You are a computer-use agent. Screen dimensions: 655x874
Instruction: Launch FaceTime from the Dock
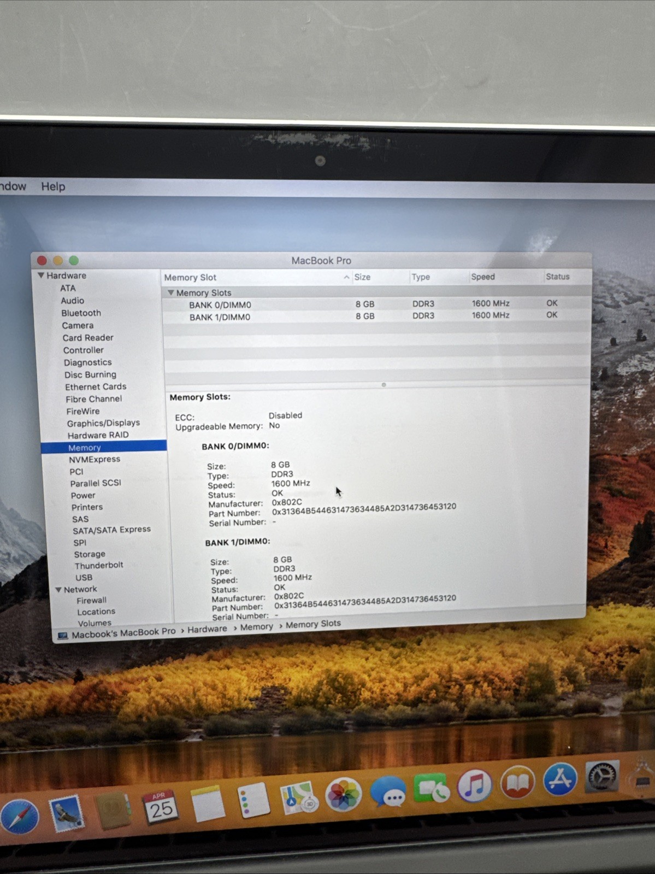[x=431, y=789]
